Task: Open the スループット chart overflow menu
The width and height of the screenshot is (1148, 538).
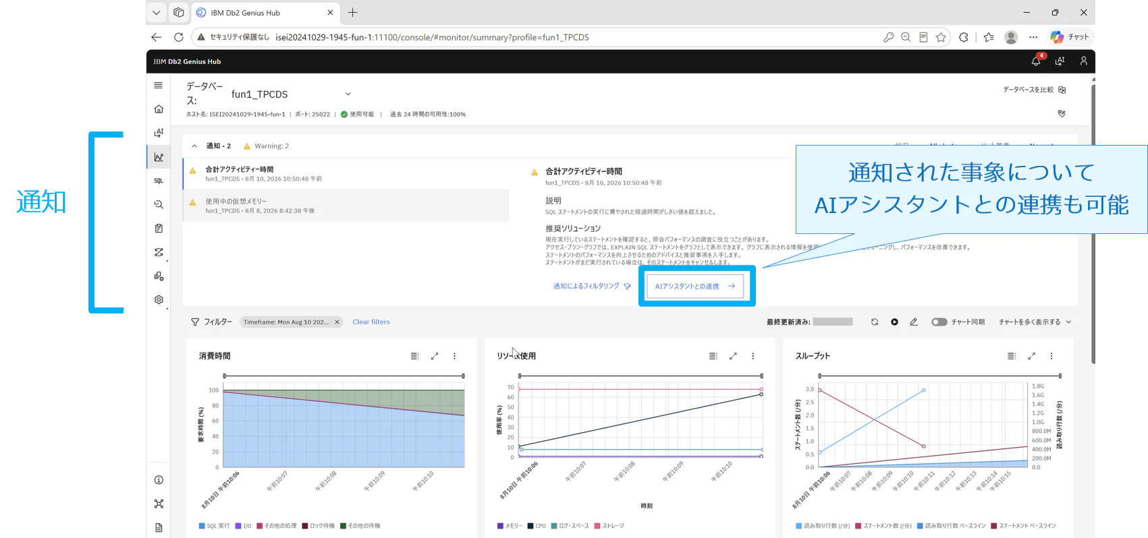Action: [1051, 356]
